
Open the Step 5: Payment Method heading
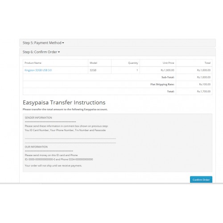[43, 43]
